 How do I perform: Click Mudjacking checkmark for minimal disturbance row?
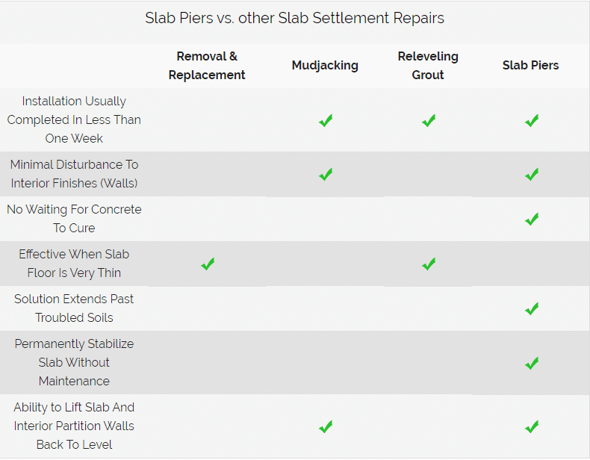(326, 174)
